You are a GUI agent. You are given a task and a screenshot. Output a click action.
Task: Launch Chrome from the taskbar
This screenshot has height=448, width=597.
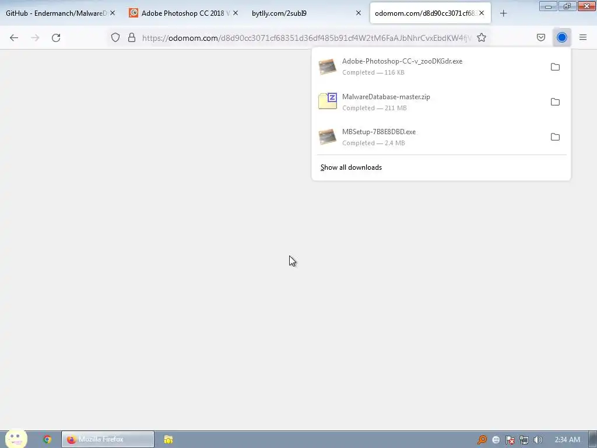click(47, 439)
